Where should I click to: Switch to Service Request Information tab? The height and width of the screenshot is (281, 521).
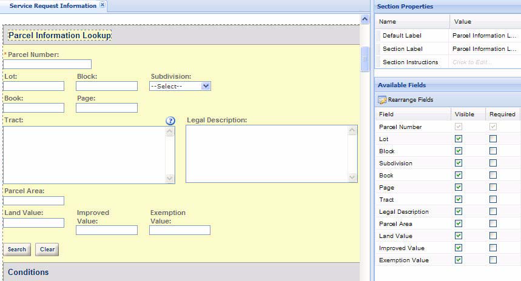[x=53, y=6]
